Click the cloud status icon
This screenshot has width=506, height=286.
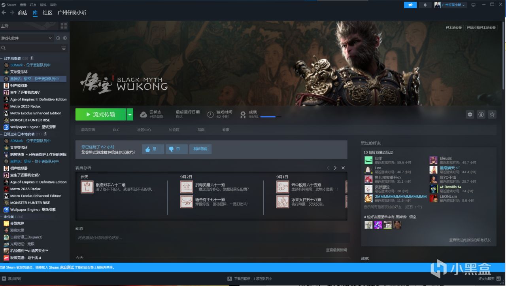pyautogui.click(x=143, y=114)
